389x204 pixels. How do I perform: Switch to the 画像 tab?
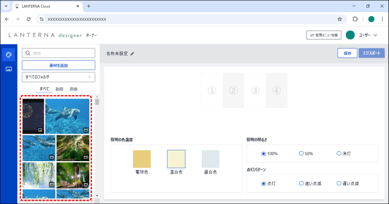pos(73,89)
